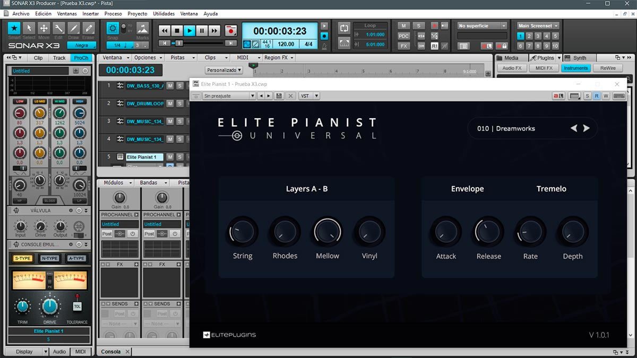The width and height of the screenshot is (637, 358).
Task: Open the Proceso menu
Action: point(113,13)
